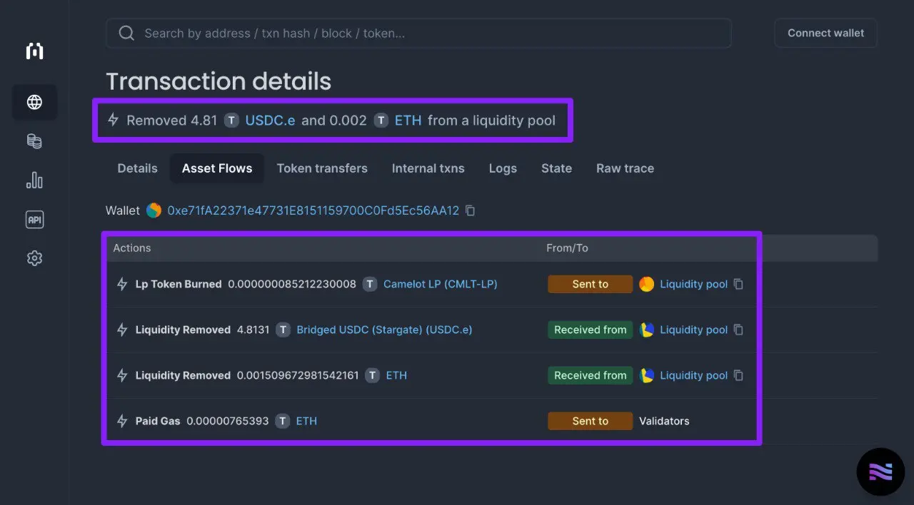This screenshot has height=505, width=914.
Task: Click the lightning icon in Paid Gas row
Action: pos(122,421)
